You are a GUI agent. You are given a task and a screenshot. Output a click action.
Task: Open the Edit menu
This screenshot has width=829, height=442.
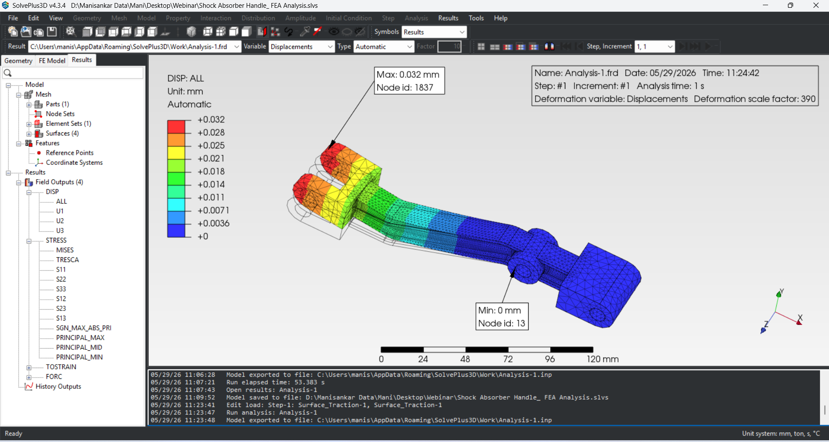33,18
